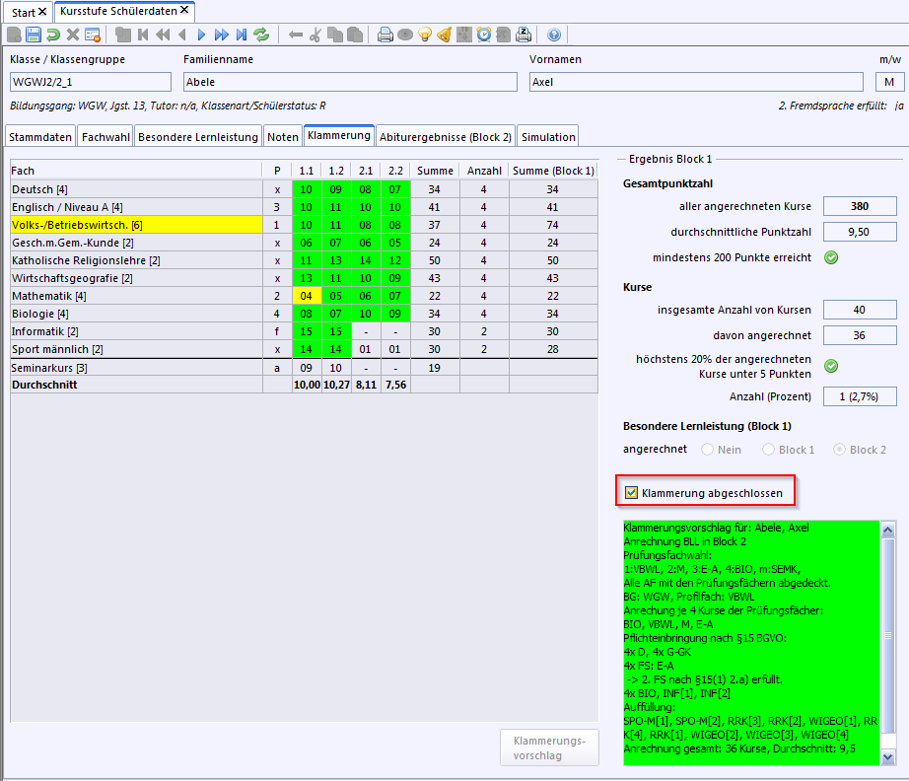Close the Kursstufe Schülerdaten tab
This screenshot has height=781, width=909.
[184, 10]
